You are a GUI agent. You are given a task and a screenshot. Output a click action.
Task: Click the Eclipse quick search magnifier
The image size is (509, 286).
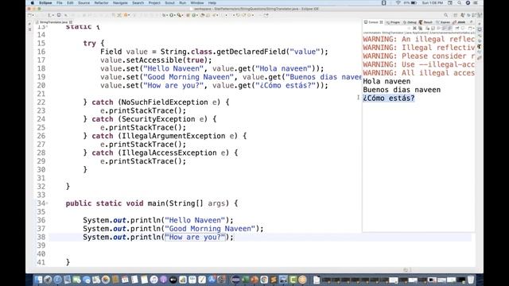(x=446, y=15)
